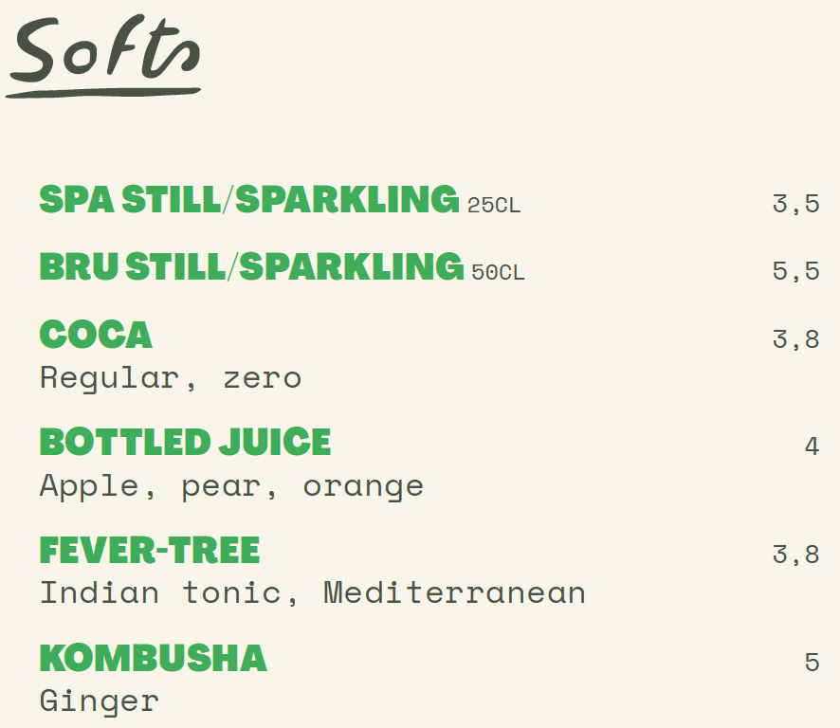Click the 25CL size label
The image size is (840, 728).
493,205
